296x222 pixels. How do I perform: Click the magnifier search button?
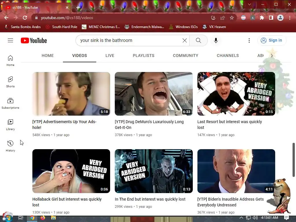coord(198,40)
